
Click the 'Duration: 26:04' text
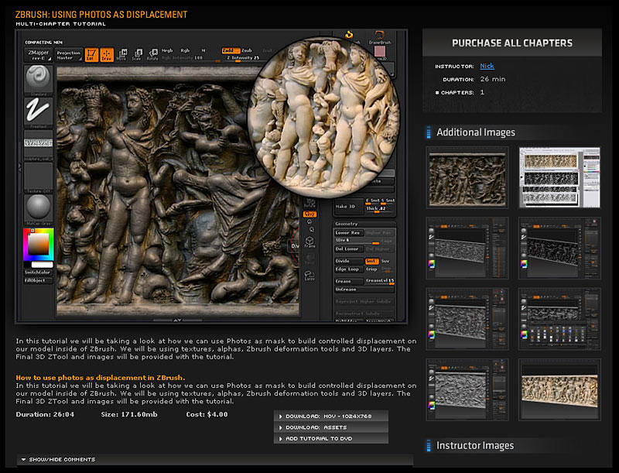click(45, 415)
